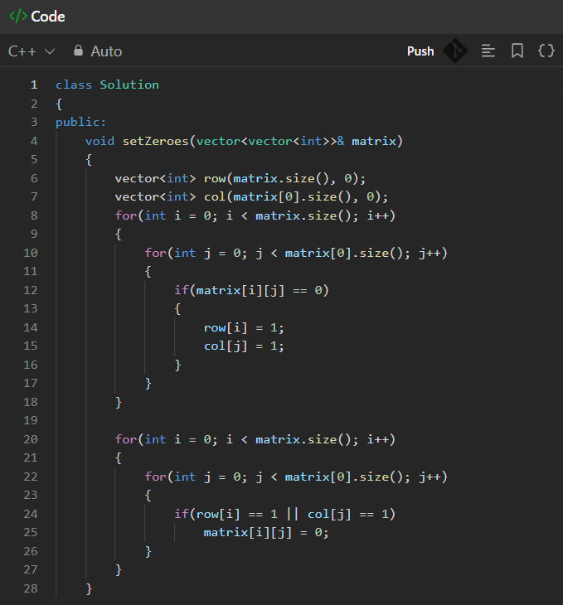Click the for loop on line 20
563x605 pixels.
(255, 439)
